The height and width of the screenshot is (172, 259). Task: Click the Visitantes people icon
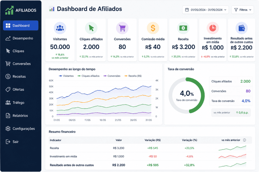pos(60,28)
